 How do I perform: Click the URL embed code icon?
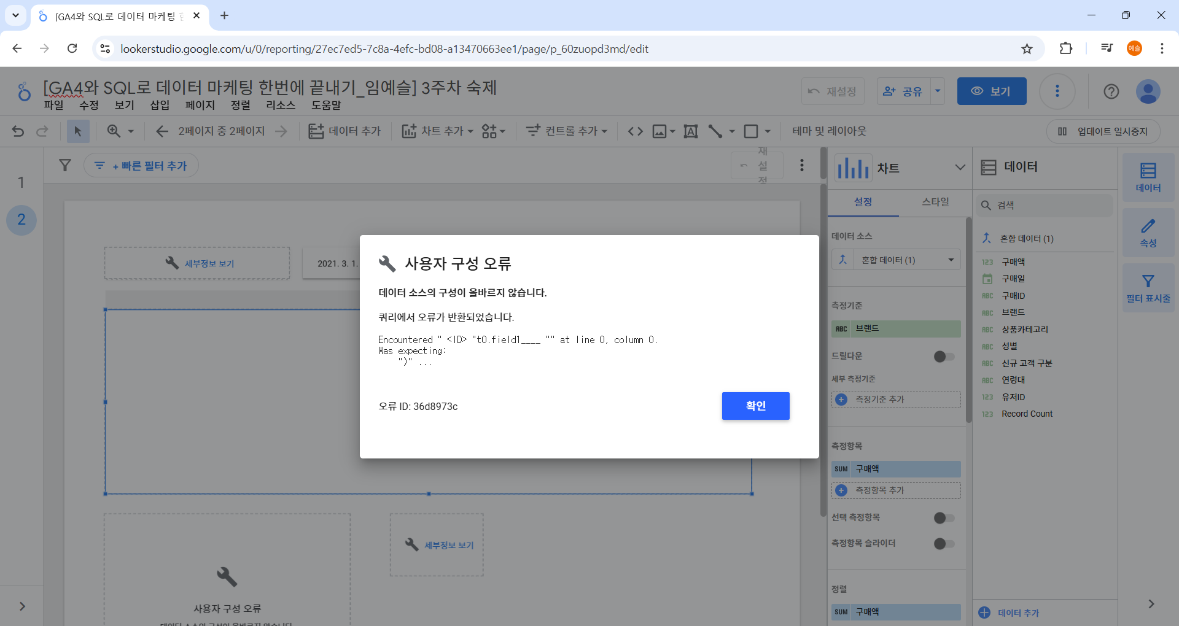click(636, 131)
